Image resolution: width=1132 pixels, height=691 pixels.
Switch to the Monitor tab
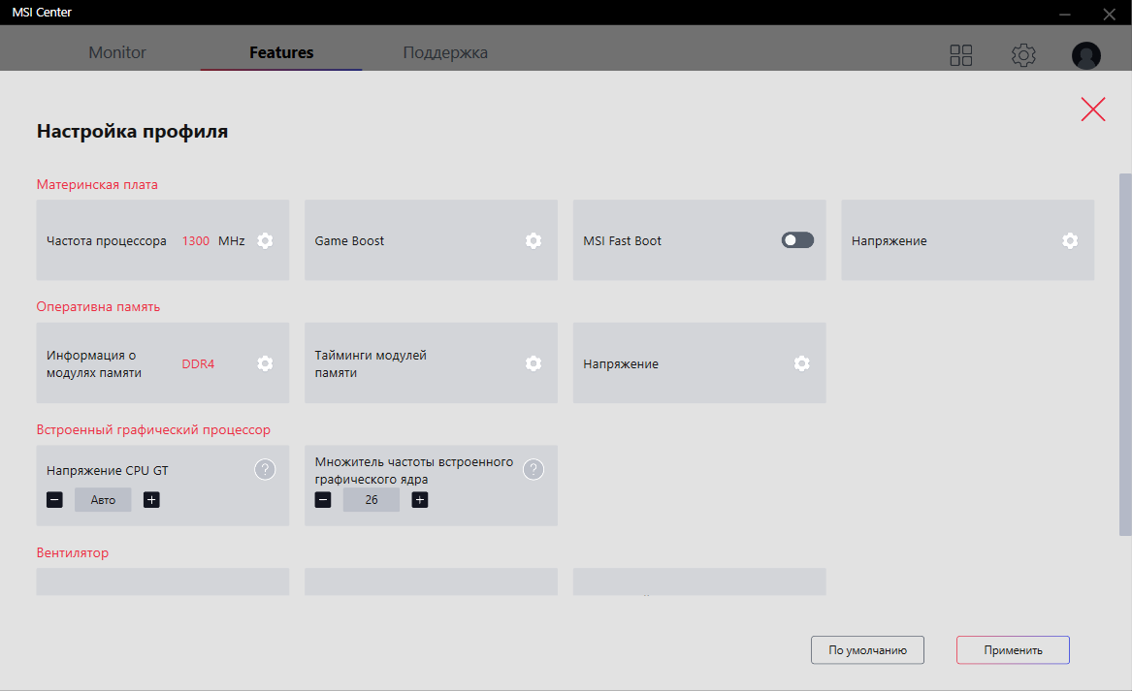tap(117, 52)
